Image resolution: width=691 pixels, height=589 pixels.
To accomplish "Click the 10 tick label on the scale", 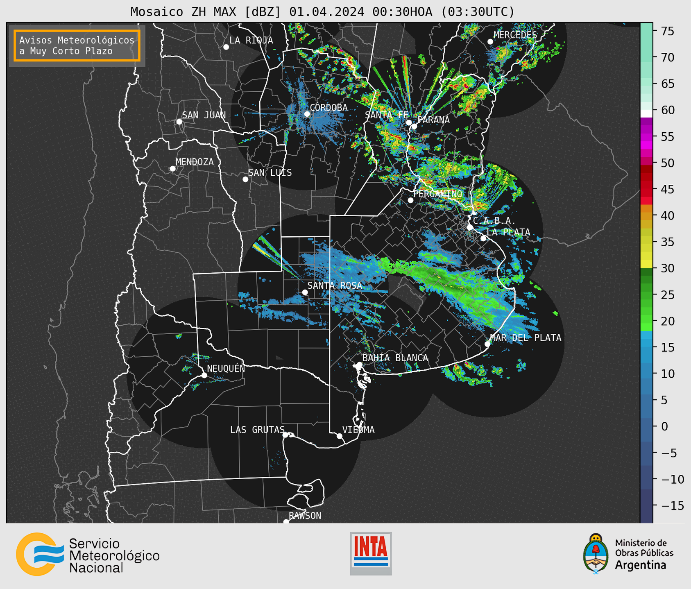I will (667, 374).
